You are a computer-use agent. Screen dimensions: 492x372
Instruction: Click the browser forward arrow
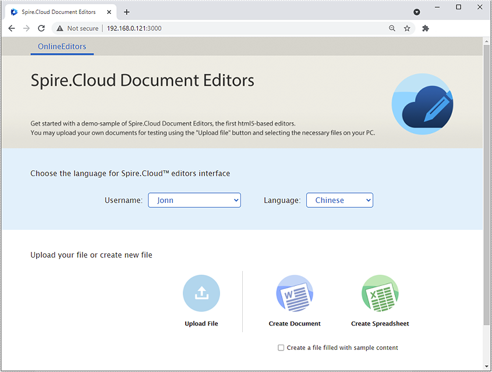point(26,28)
